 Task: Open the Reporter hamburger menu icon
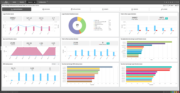point(35,2)
